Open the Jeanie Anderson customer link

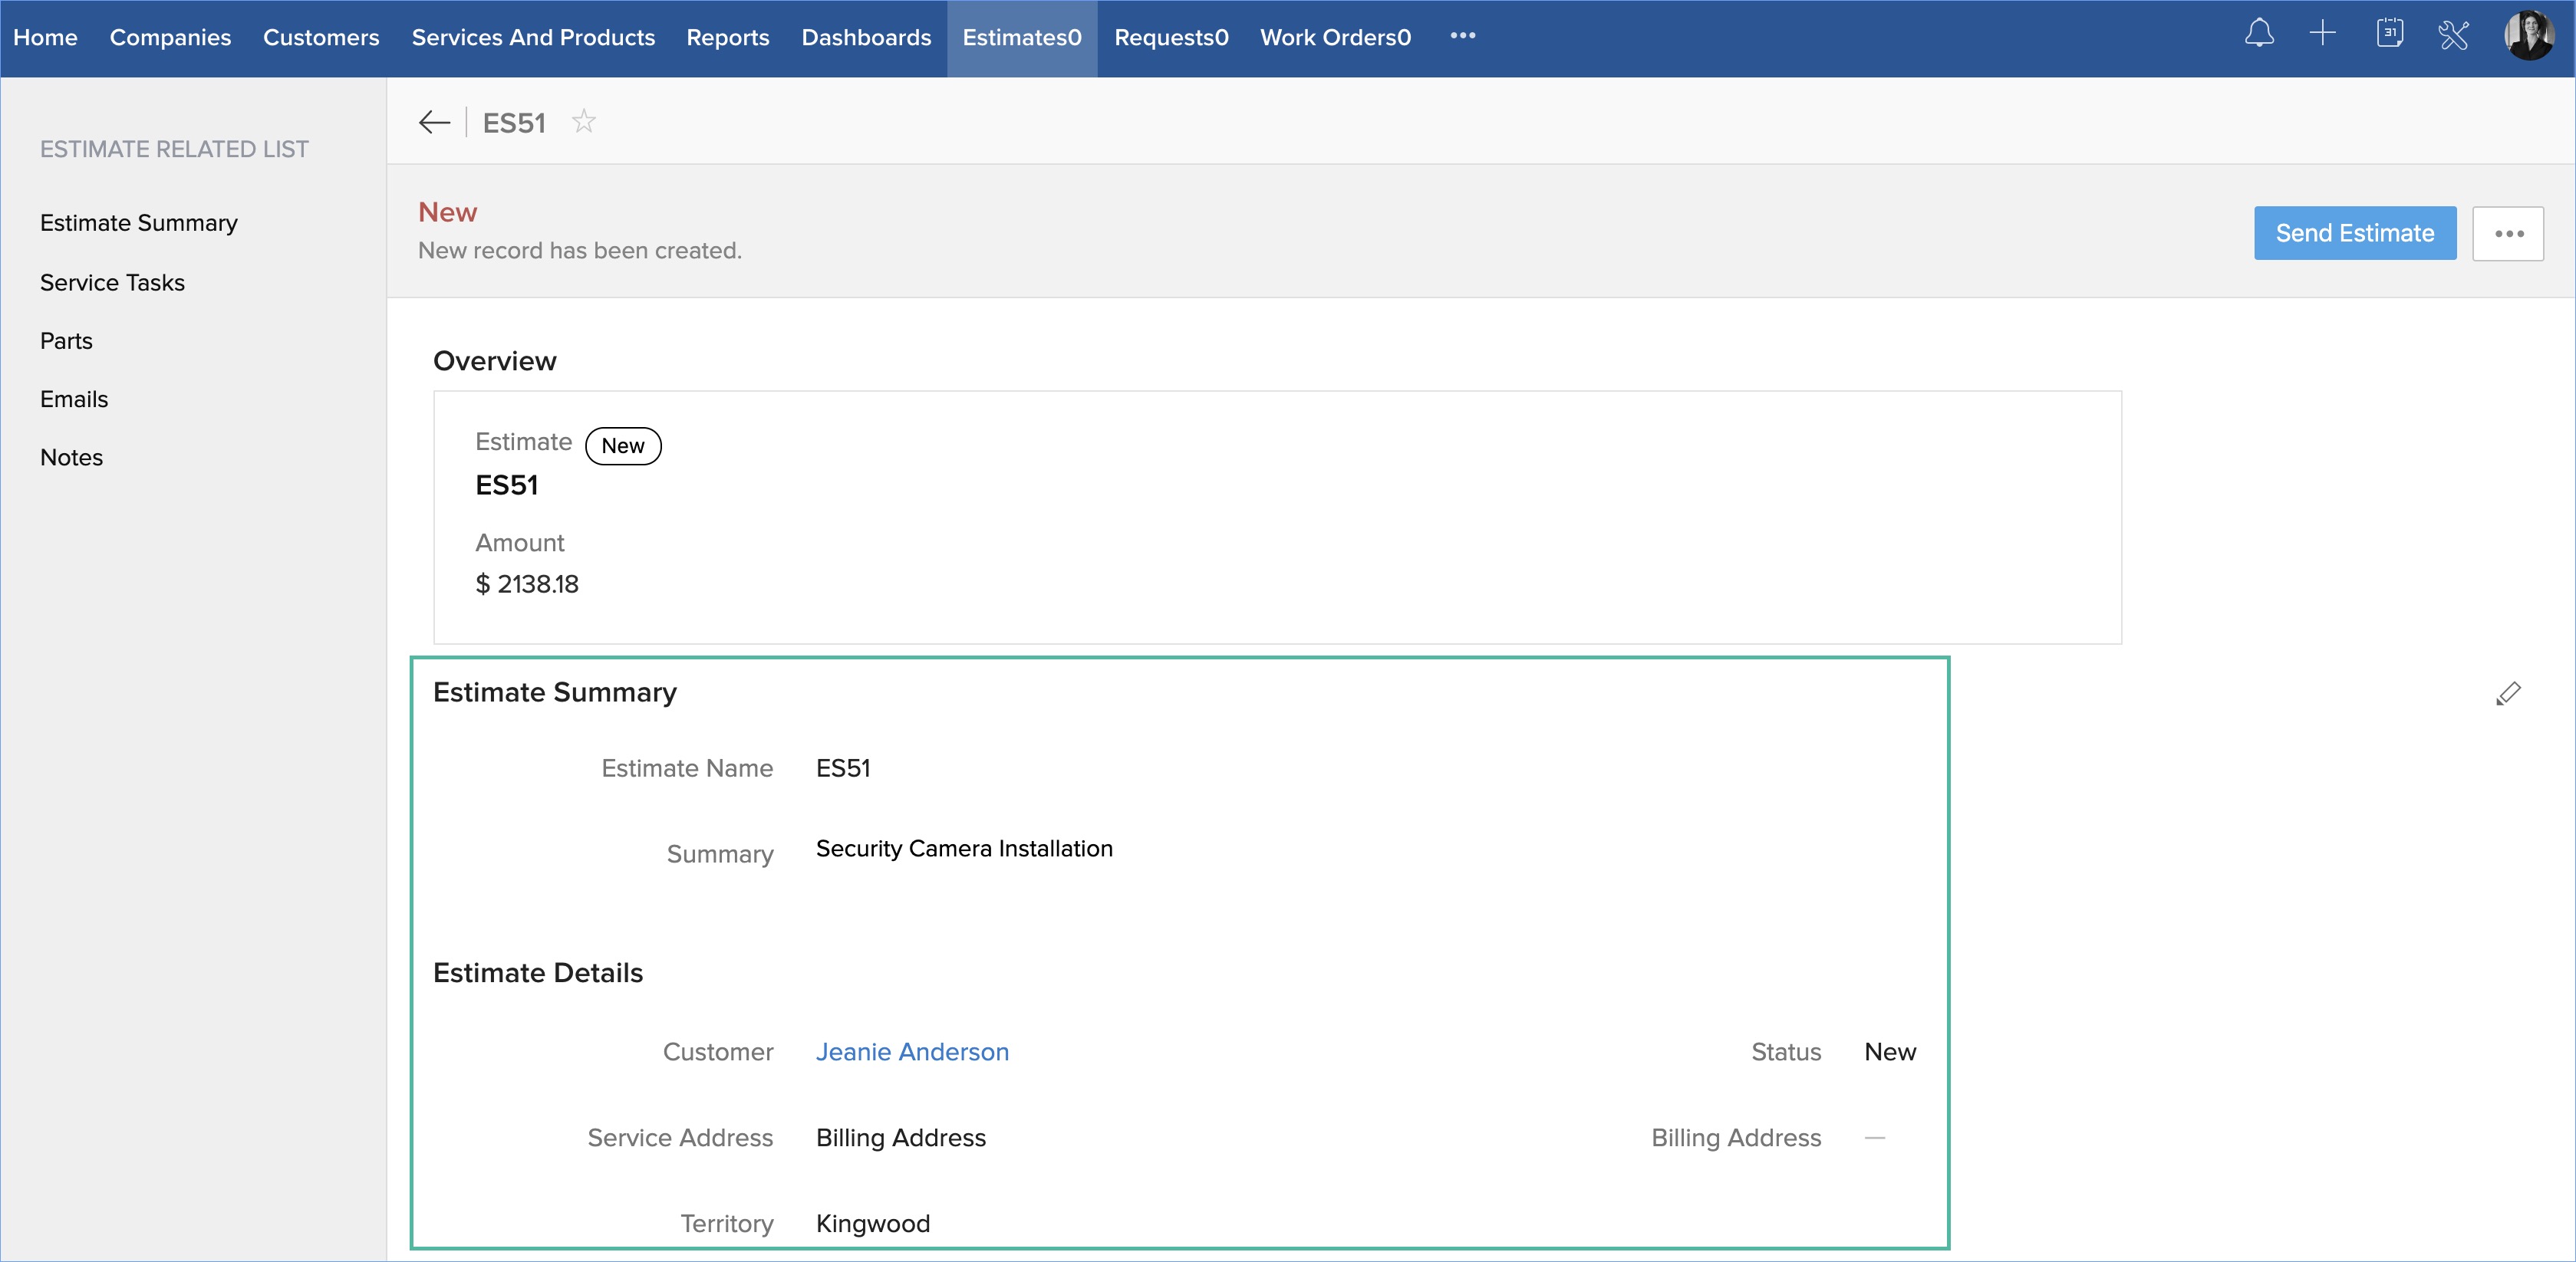coord(912,1052)
